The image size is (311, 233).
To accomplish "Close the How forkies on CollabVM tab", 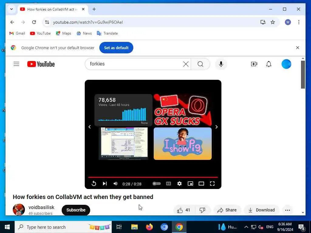I will tap(83, 9).
